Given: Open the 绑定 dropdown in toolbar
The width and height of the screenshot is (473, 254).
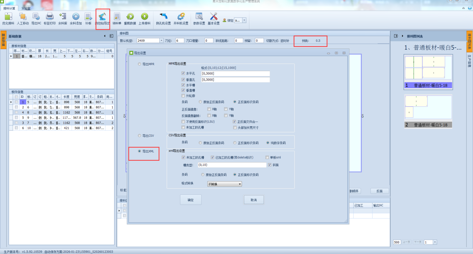Looking at the screenshot, I should click(x=244, y=20).
